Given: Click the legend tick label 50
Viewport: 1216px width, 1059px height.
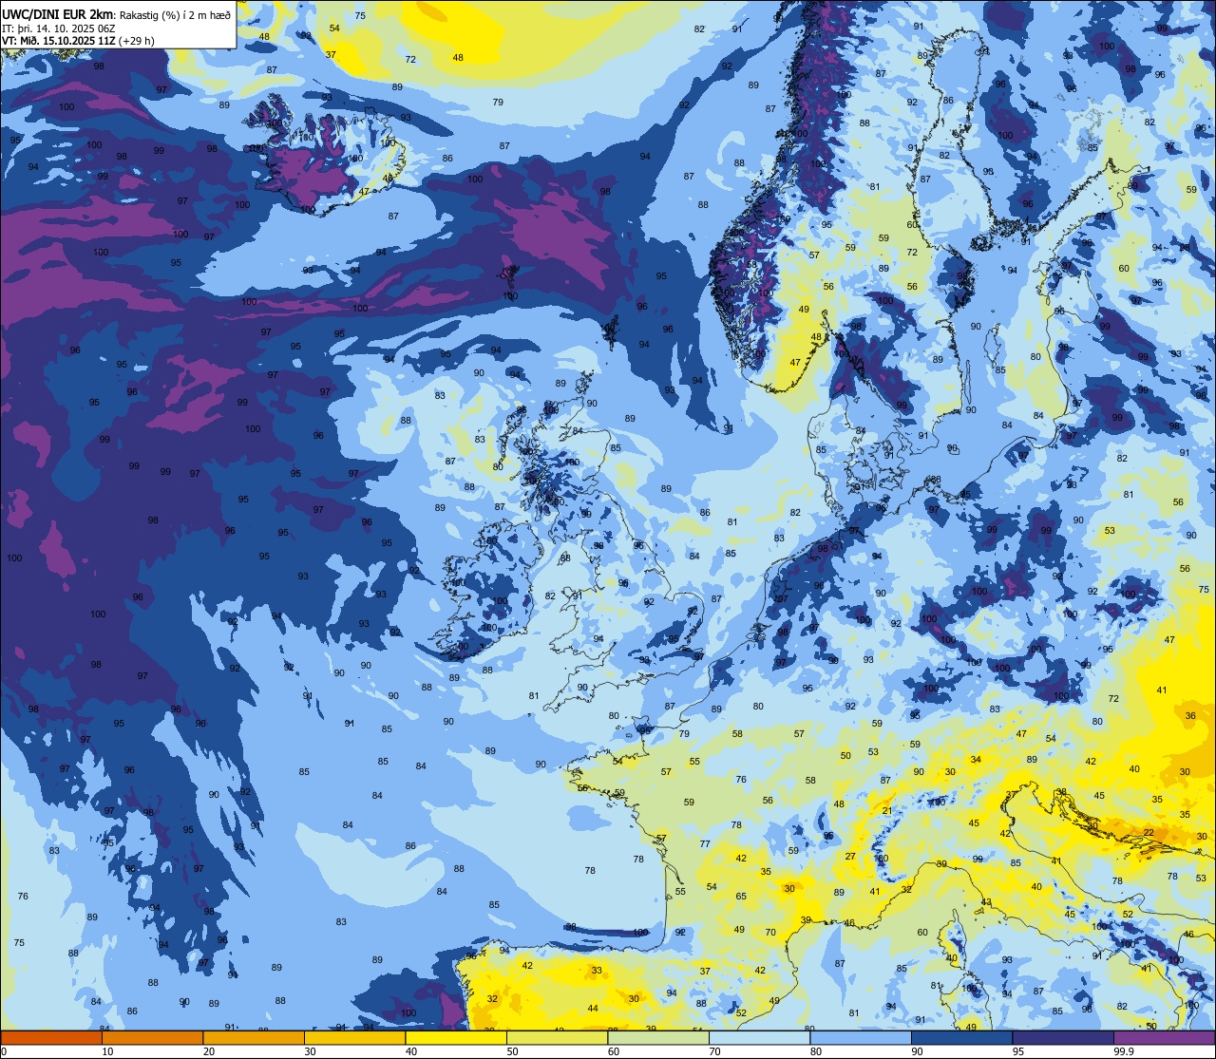Looking at the screenshot, I should (x=512, y=1051).
